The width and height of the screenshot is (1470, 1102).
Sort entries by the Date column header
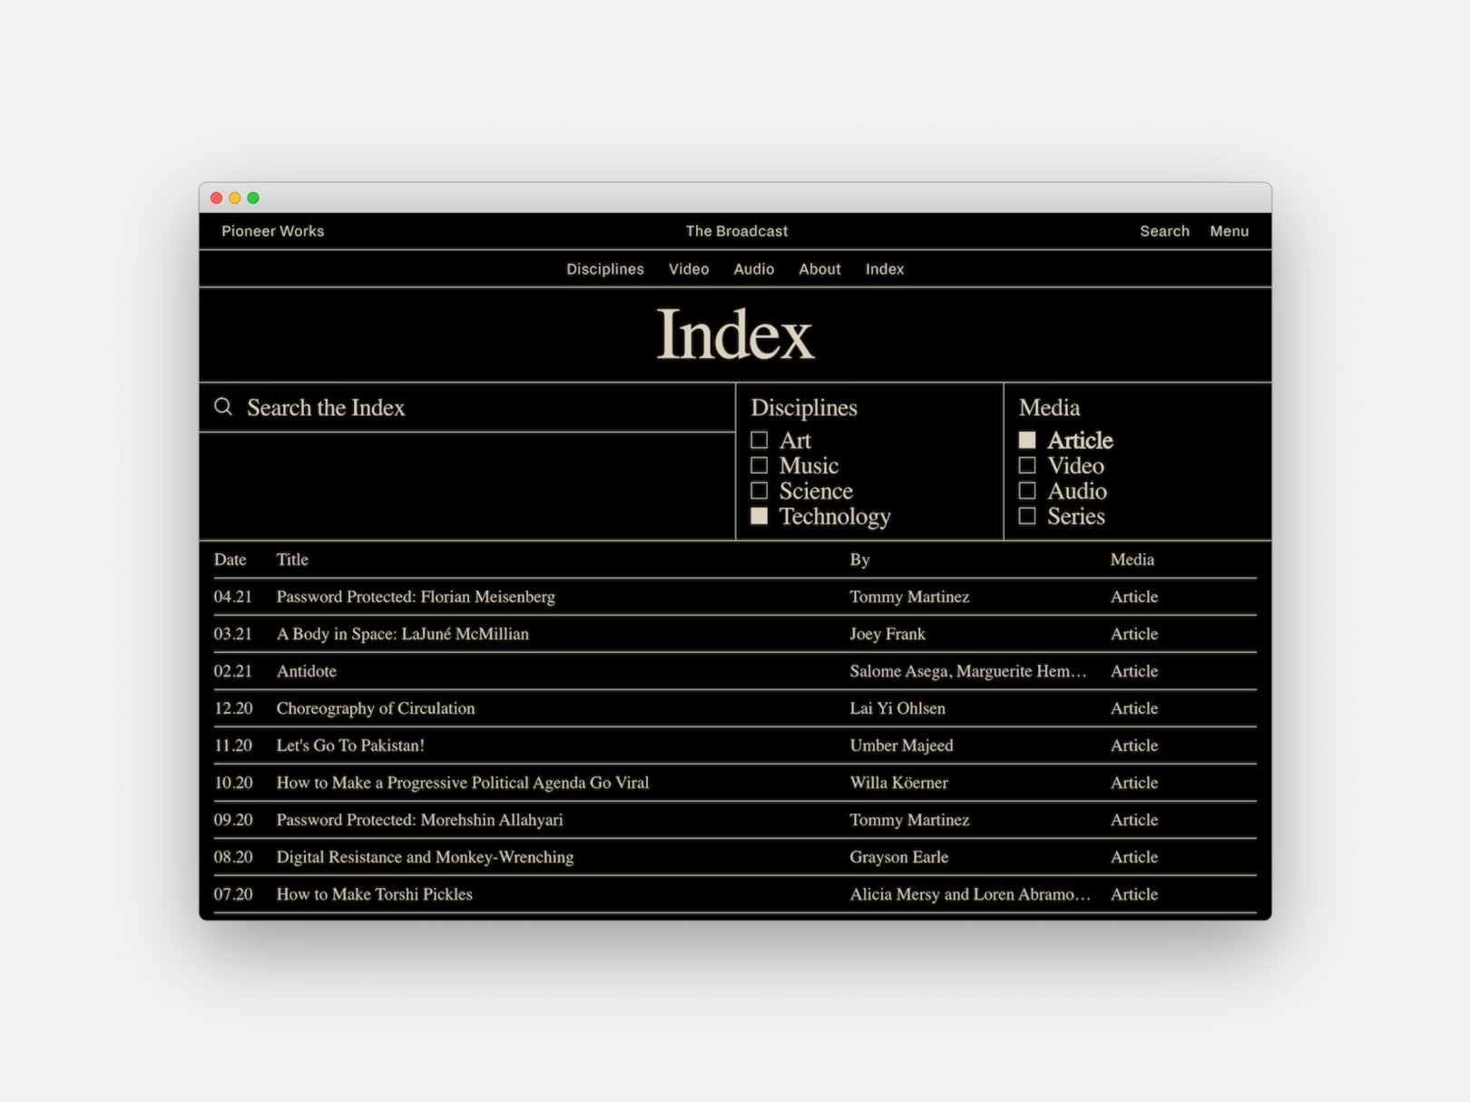230,560
